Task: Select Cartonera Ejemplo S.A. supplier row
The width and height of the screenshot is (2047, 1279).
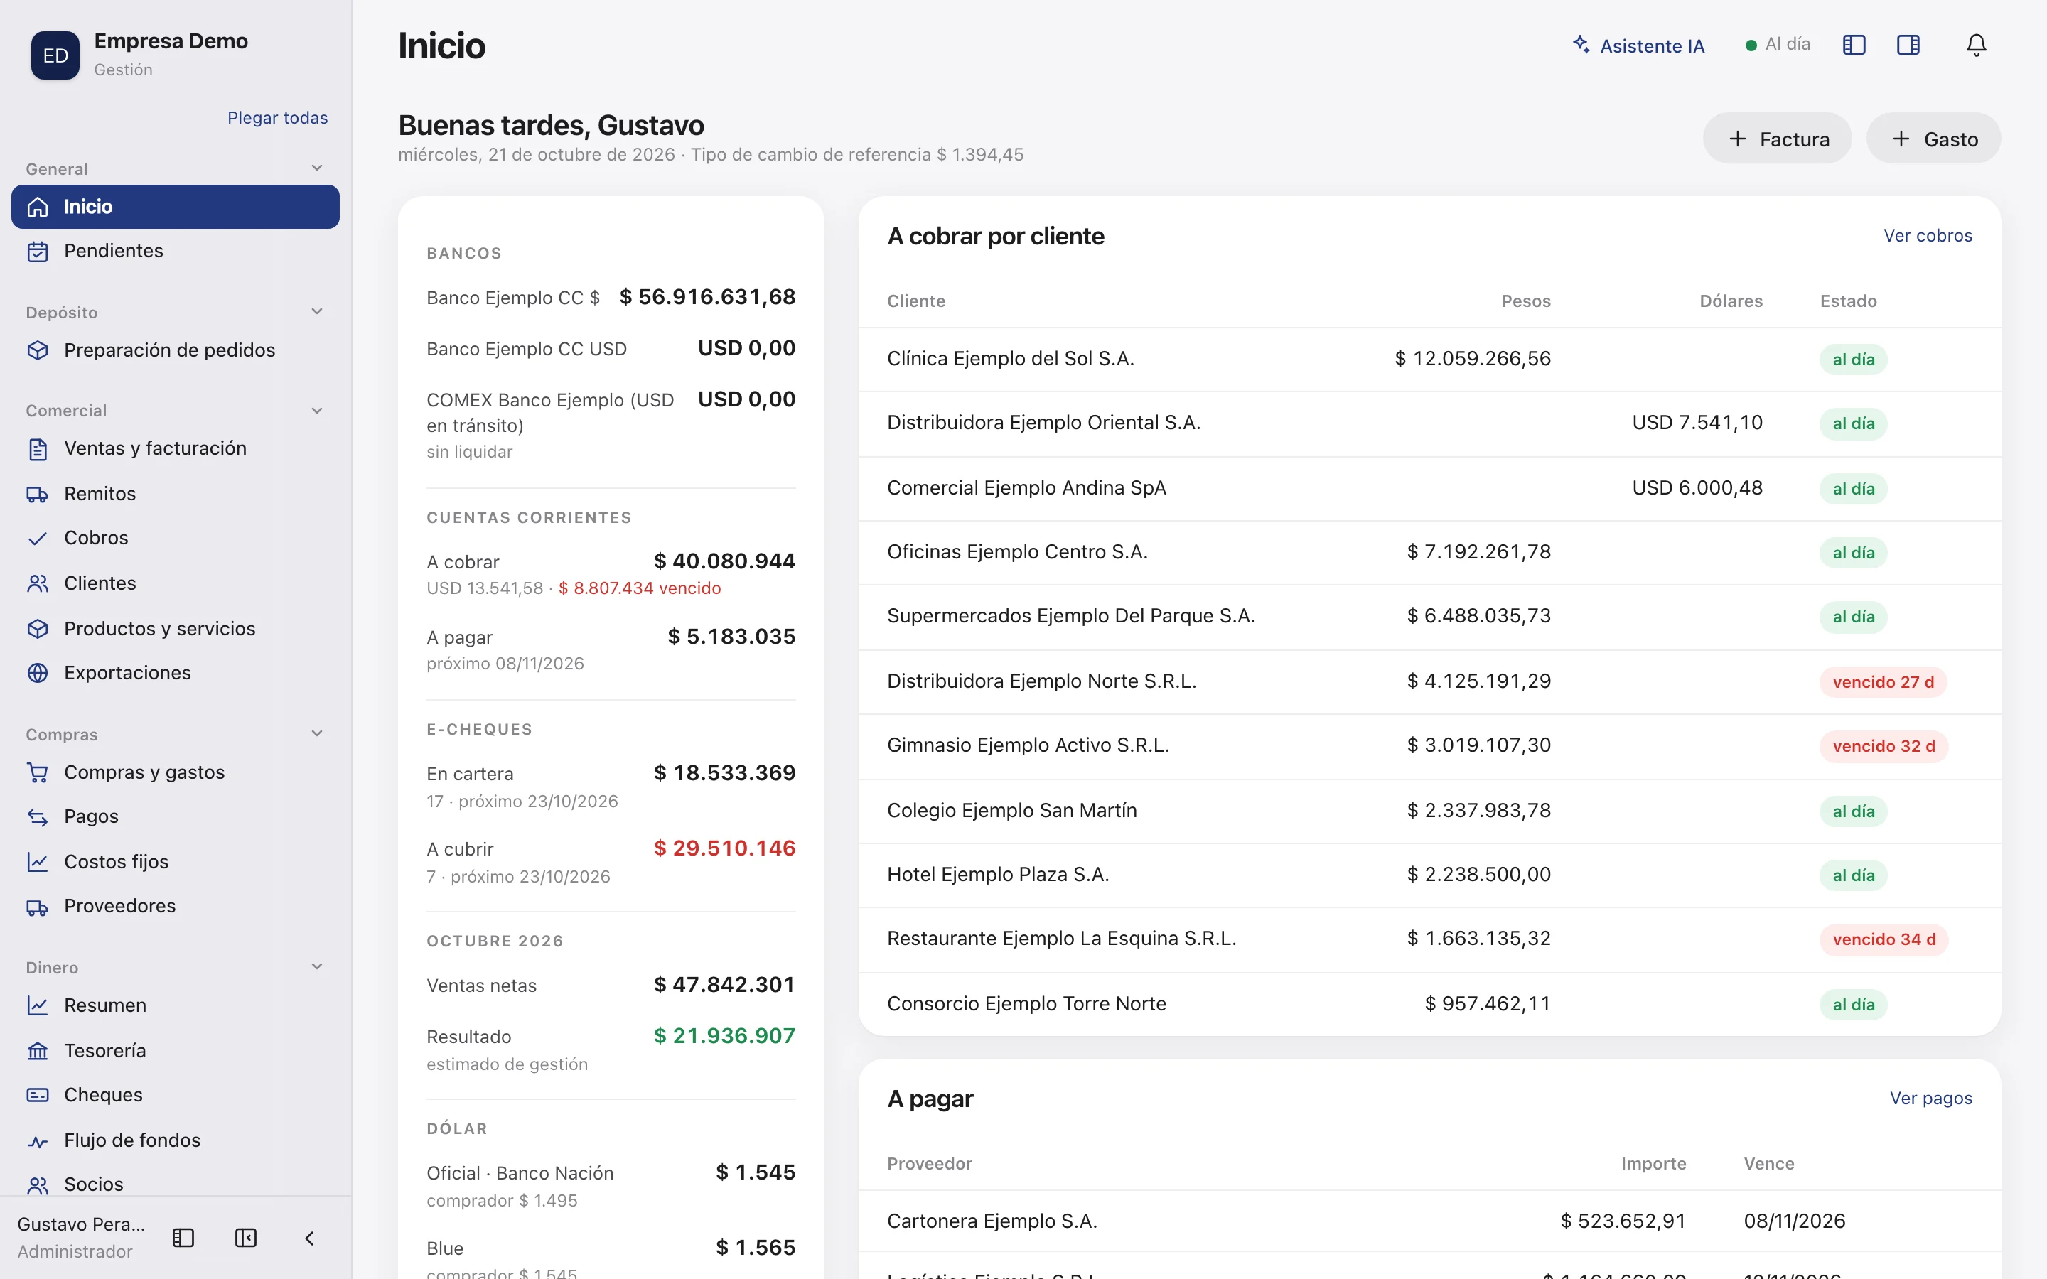Action: (1429, 1221)
